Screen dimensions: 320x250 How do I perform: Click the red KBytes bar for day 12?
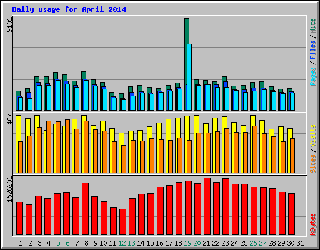point(122,222)
